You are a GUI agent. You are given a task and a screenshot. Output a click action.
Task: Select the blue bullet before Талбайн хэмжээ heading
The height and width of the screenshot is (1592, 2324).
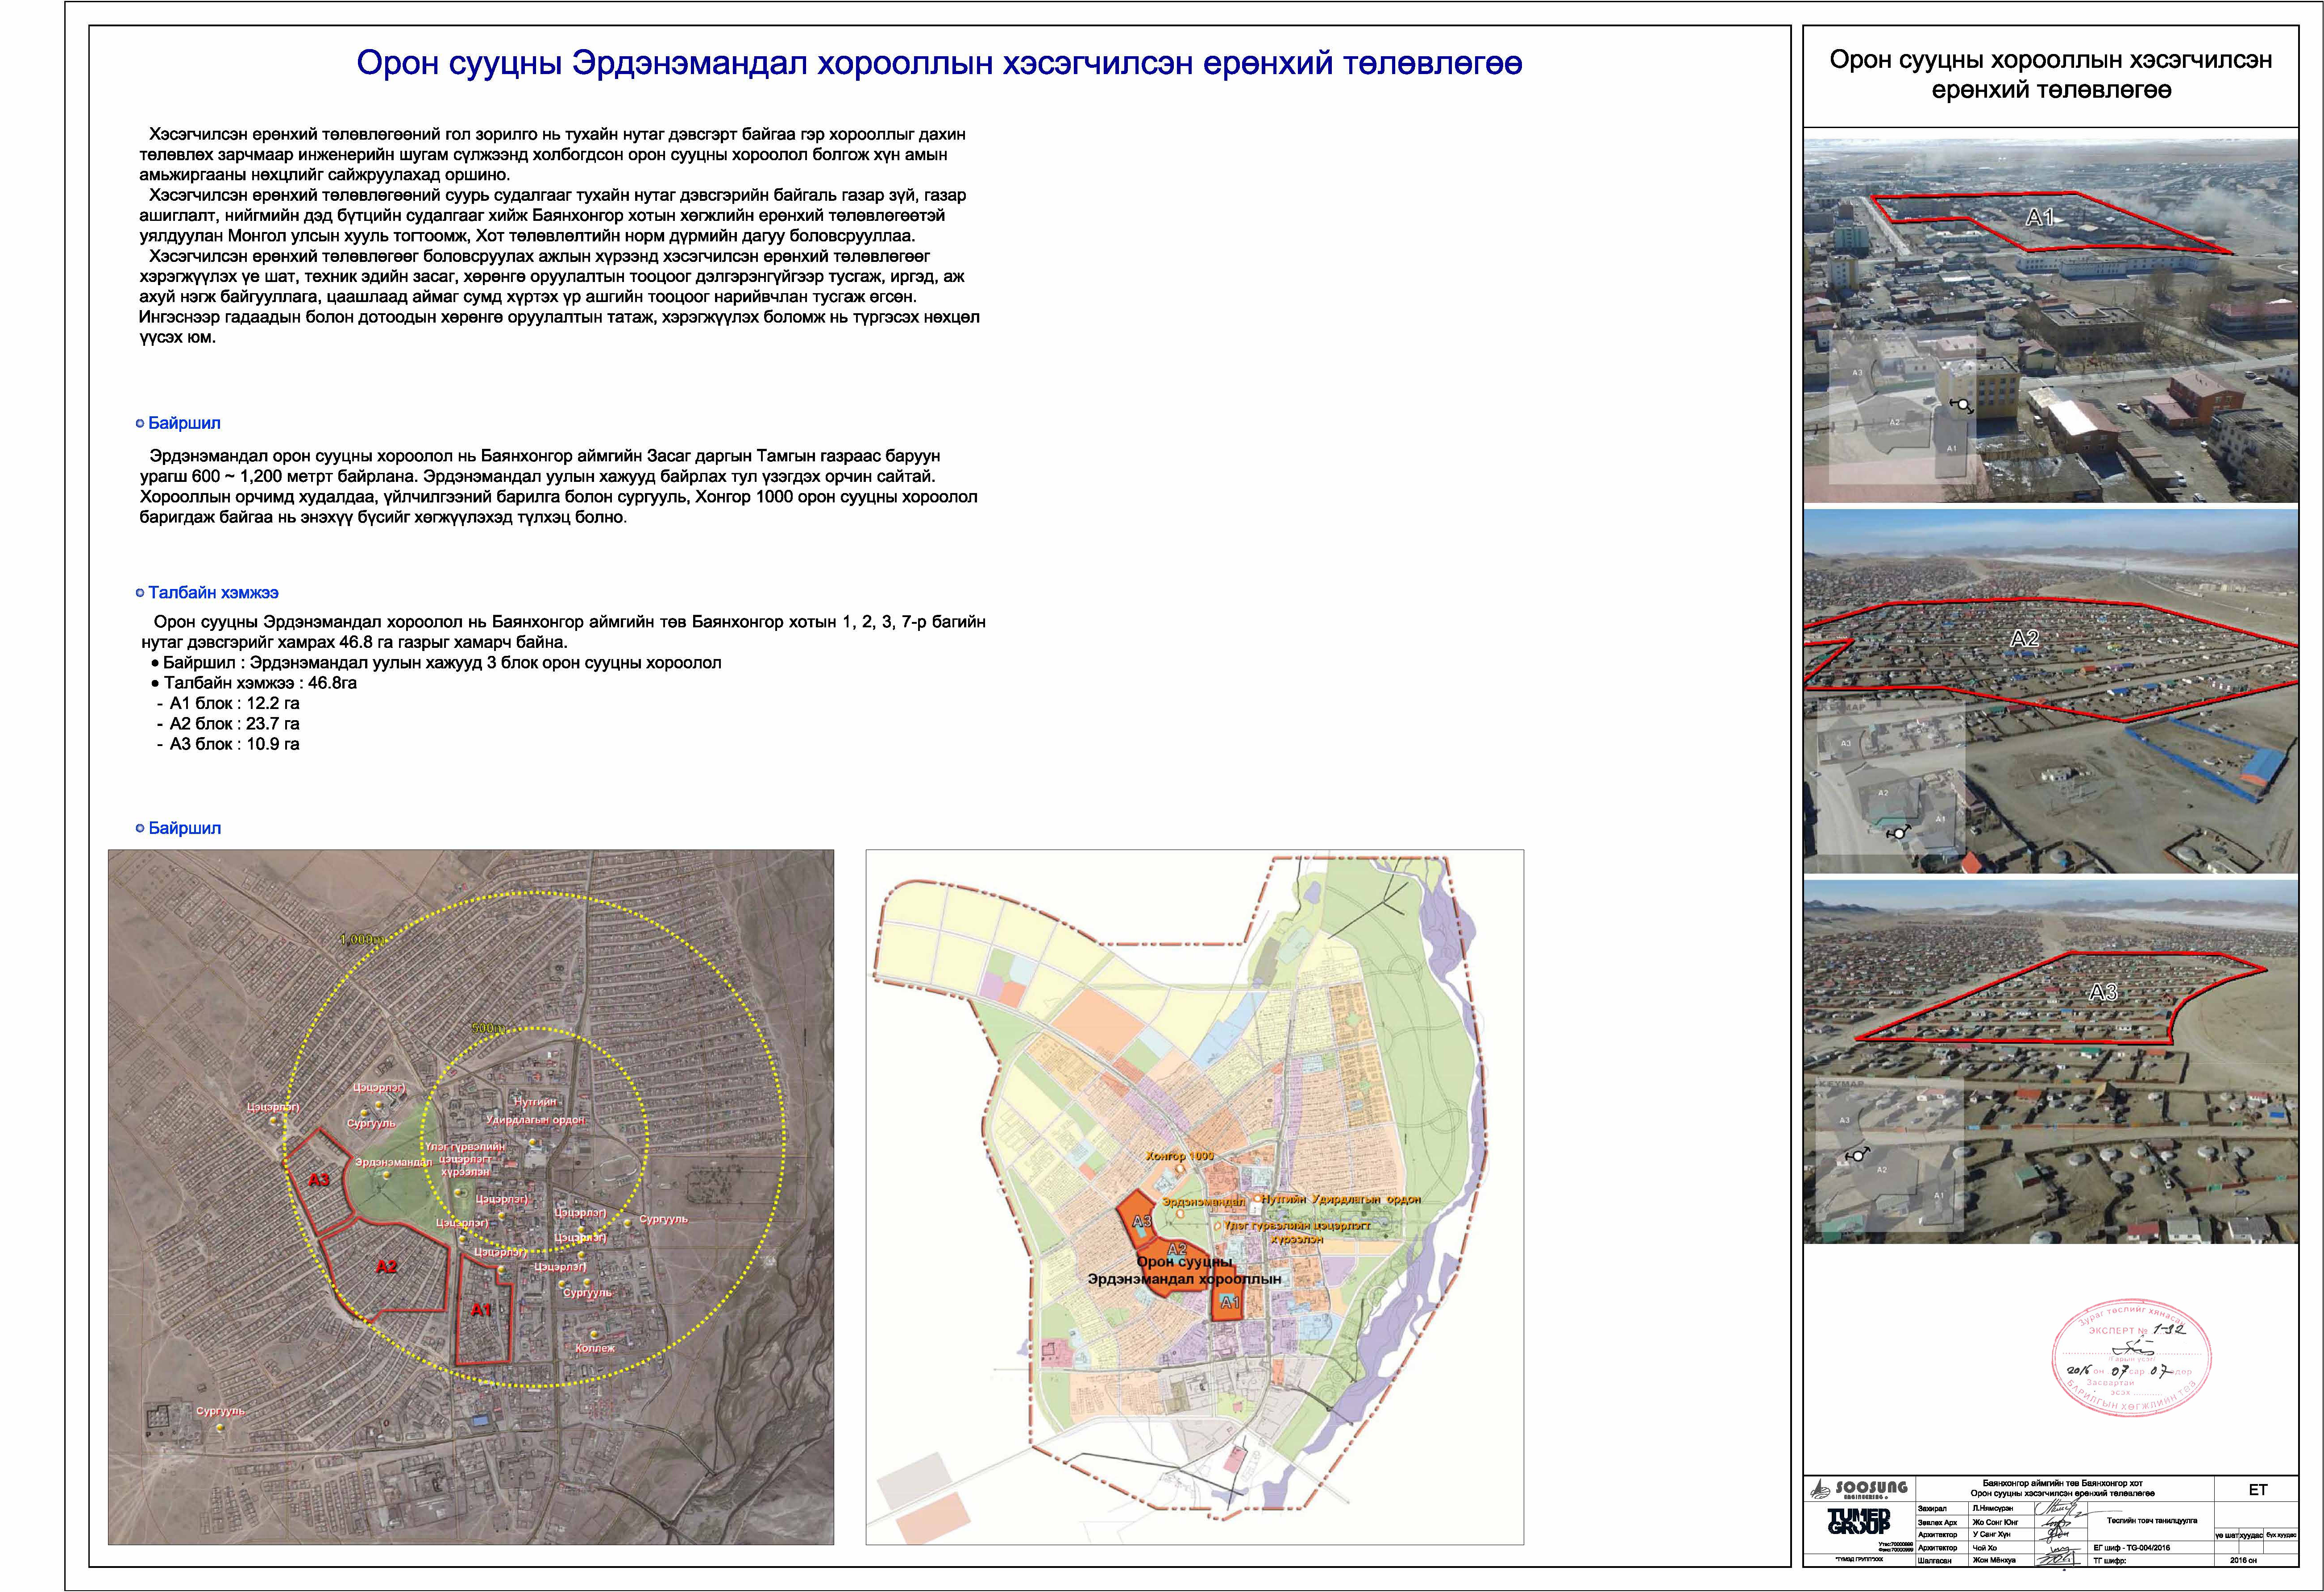pyautogui.click(x=140, y=593)
